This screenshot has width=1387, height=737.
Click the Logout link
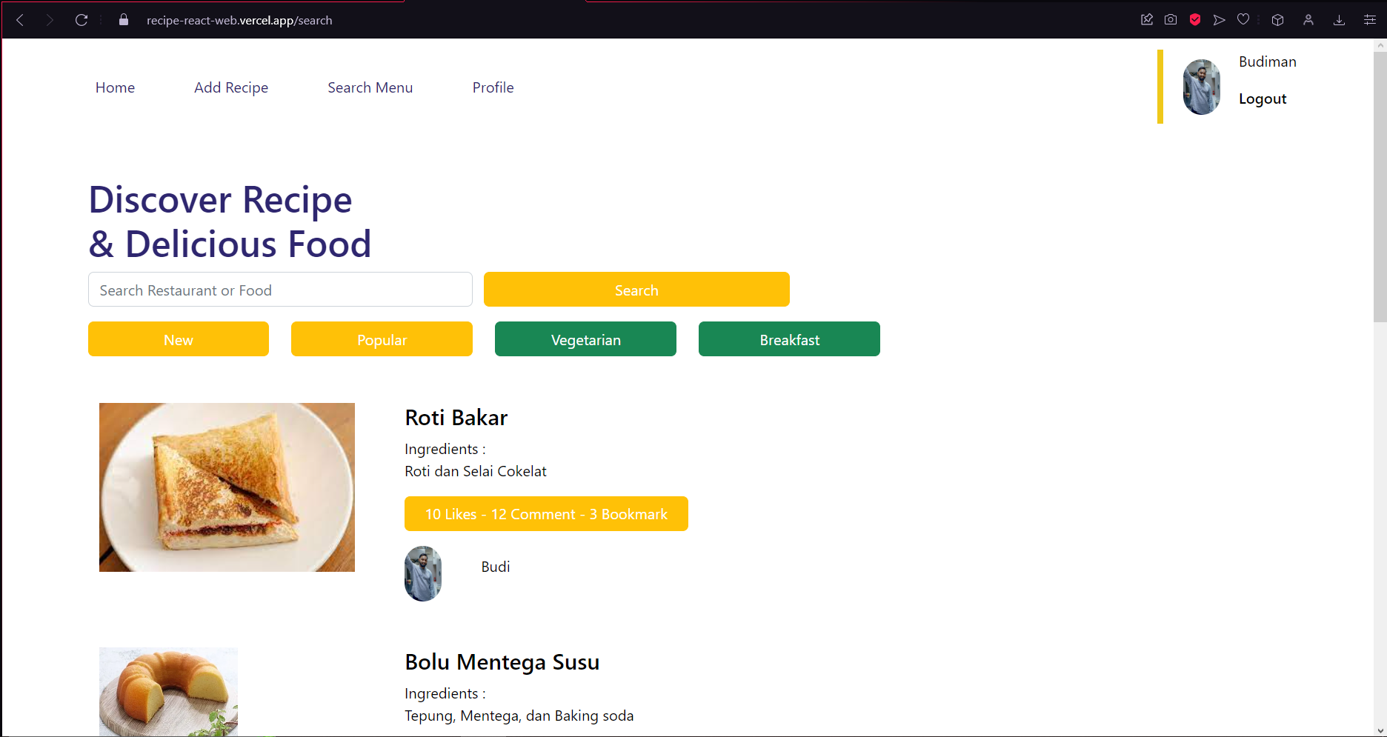[1263, 98]
